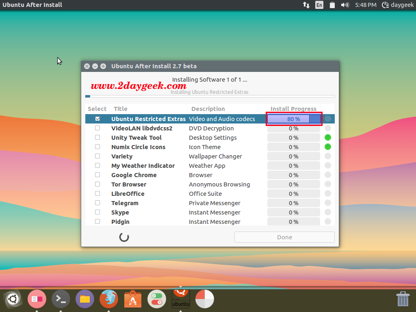The width and height of the screenshot is (416, 312).
Task: Click the Description column header
Action: [227, 109]
